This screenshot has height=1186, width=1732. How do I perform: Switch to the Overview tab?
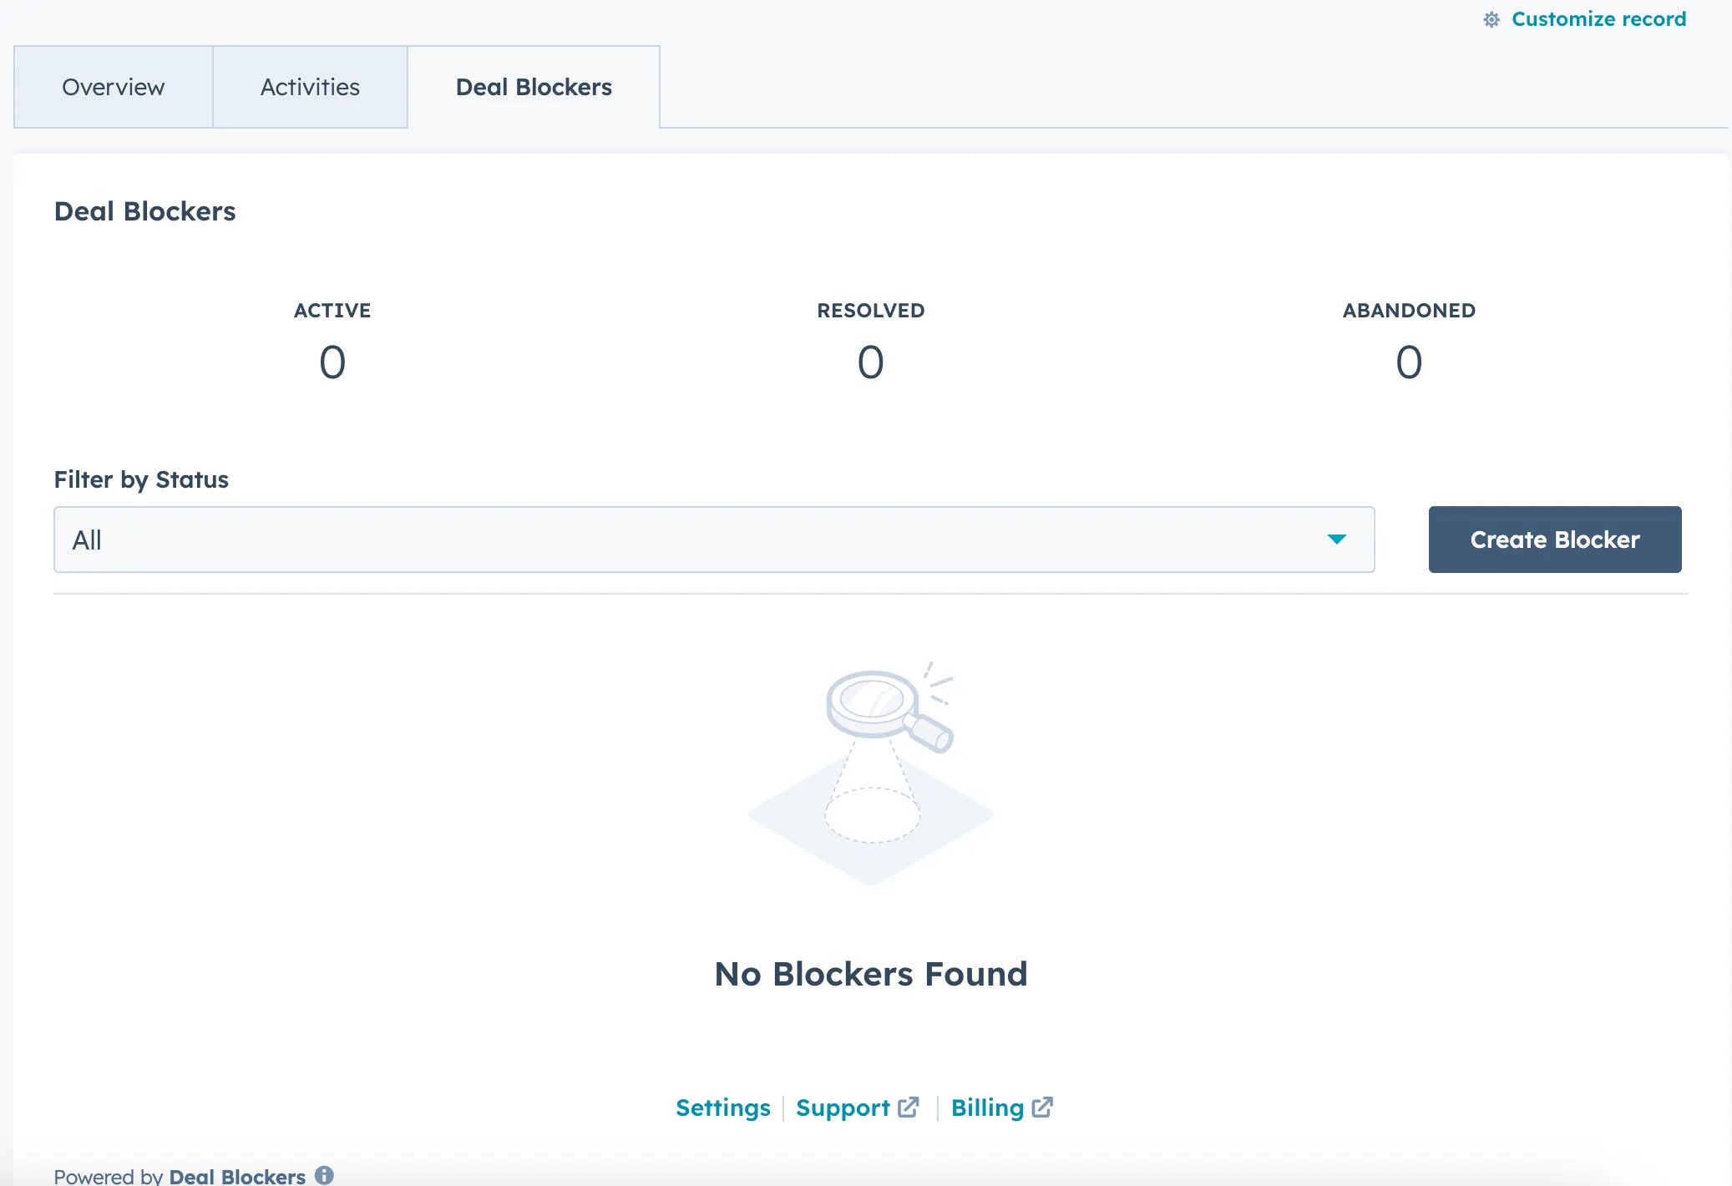pos(114,87)
